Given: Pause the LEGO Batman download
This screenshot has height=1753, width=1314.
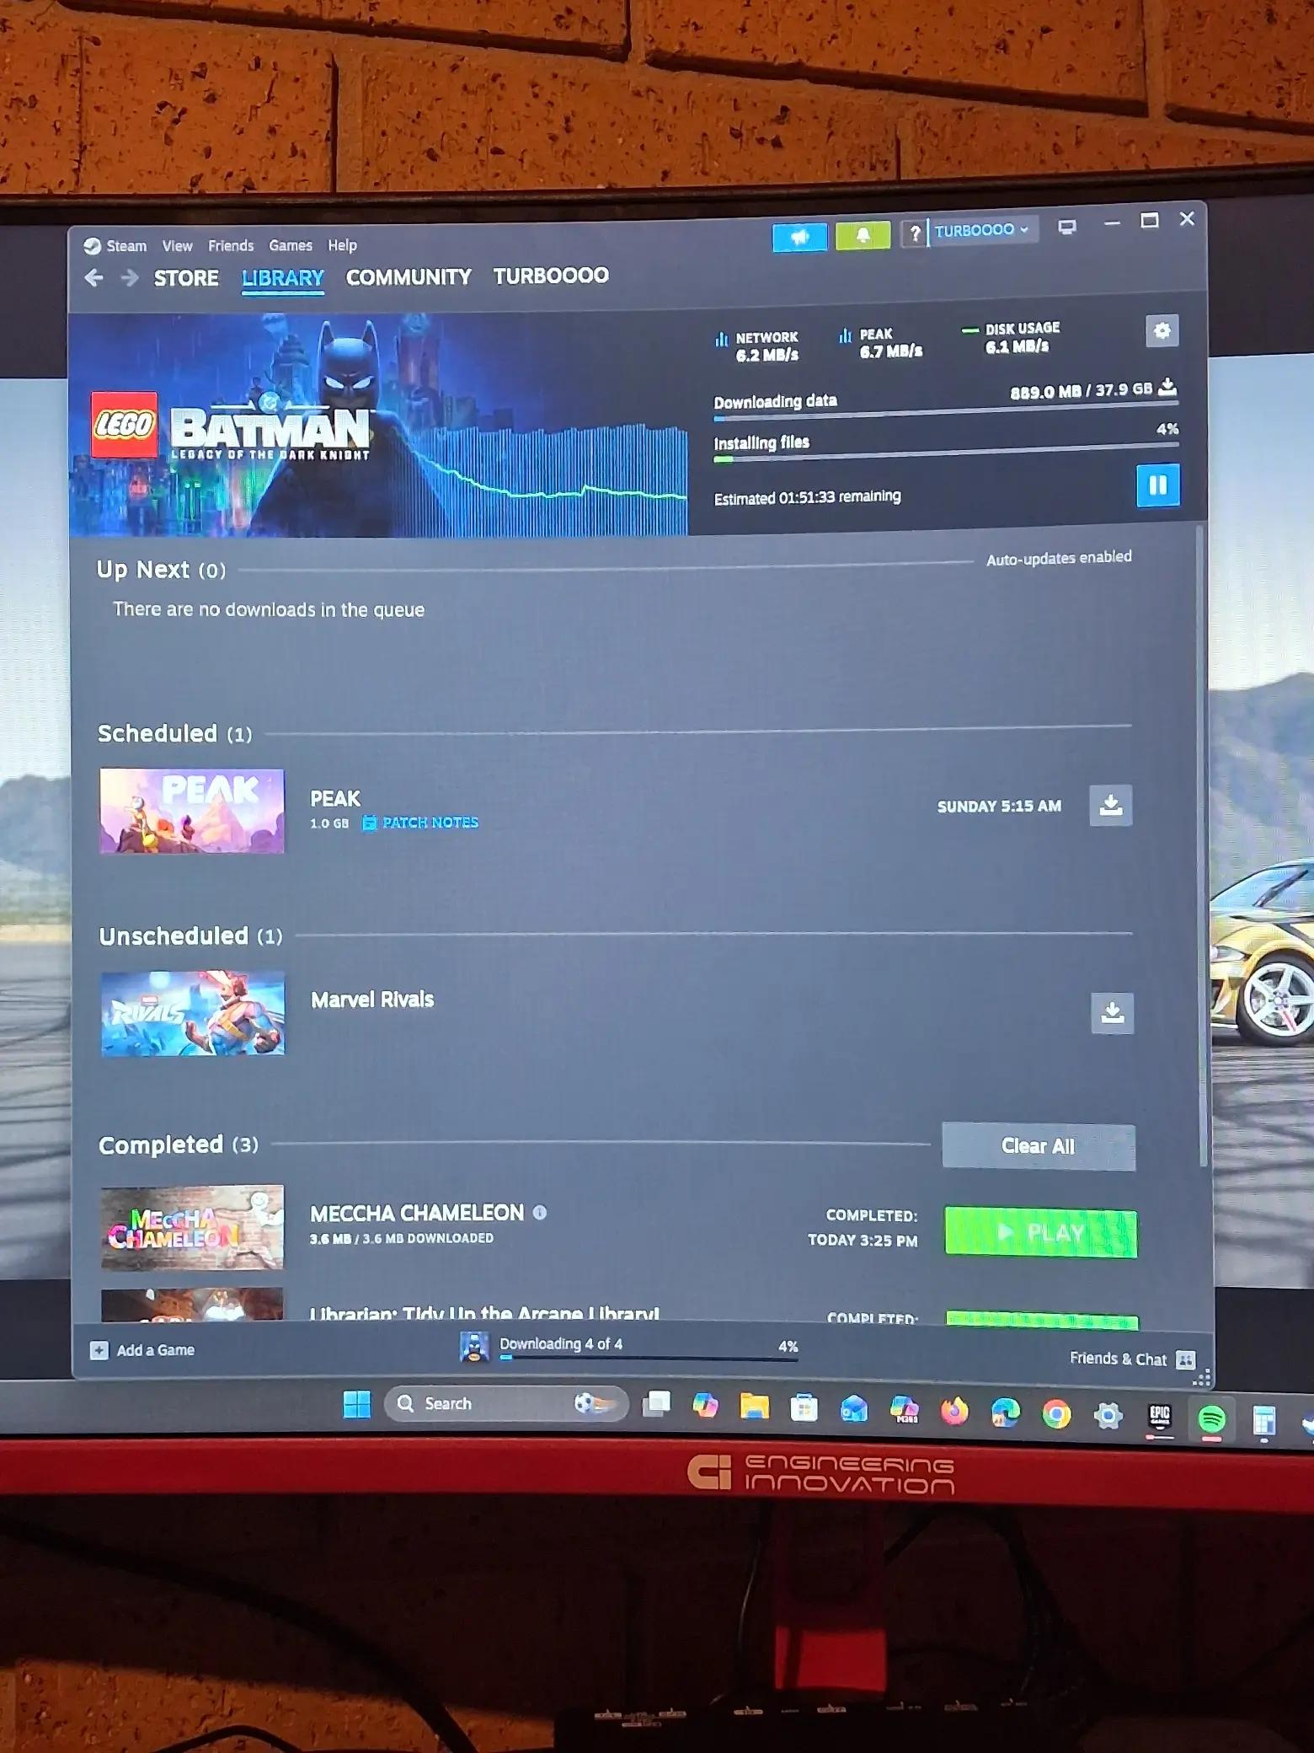Looking at the screenshot, I should [1157, 485].
